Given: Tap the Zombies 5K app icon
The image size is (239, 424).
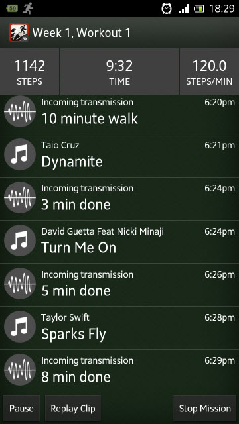Looking at the screenshot, I should click(x=19, y=32).
